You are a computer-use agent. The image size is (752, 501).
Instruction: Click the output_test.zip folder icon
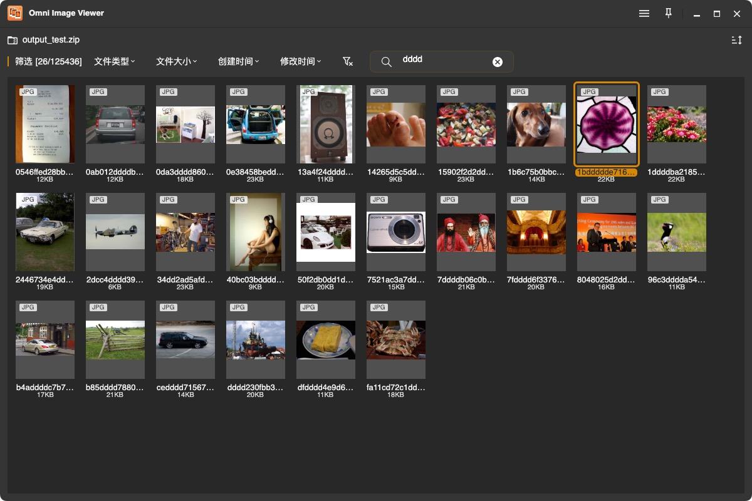[x=13, y=40]
